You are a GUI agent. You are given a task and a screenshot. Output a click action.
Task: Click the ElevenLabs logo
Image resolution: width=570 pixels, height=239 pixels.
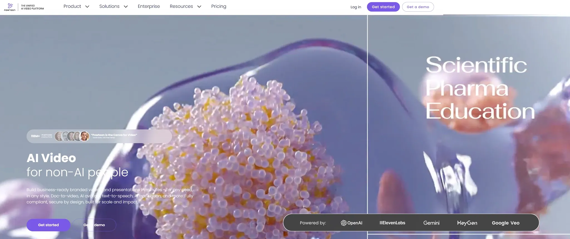[392, 223]
